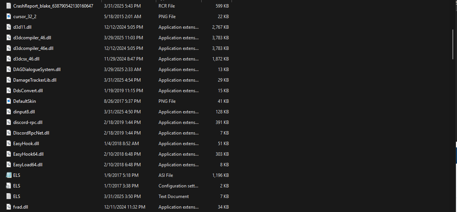This screenshot has height=212, width=457.
Task: Click the 303 KB size cell
Action: point(222,154)
